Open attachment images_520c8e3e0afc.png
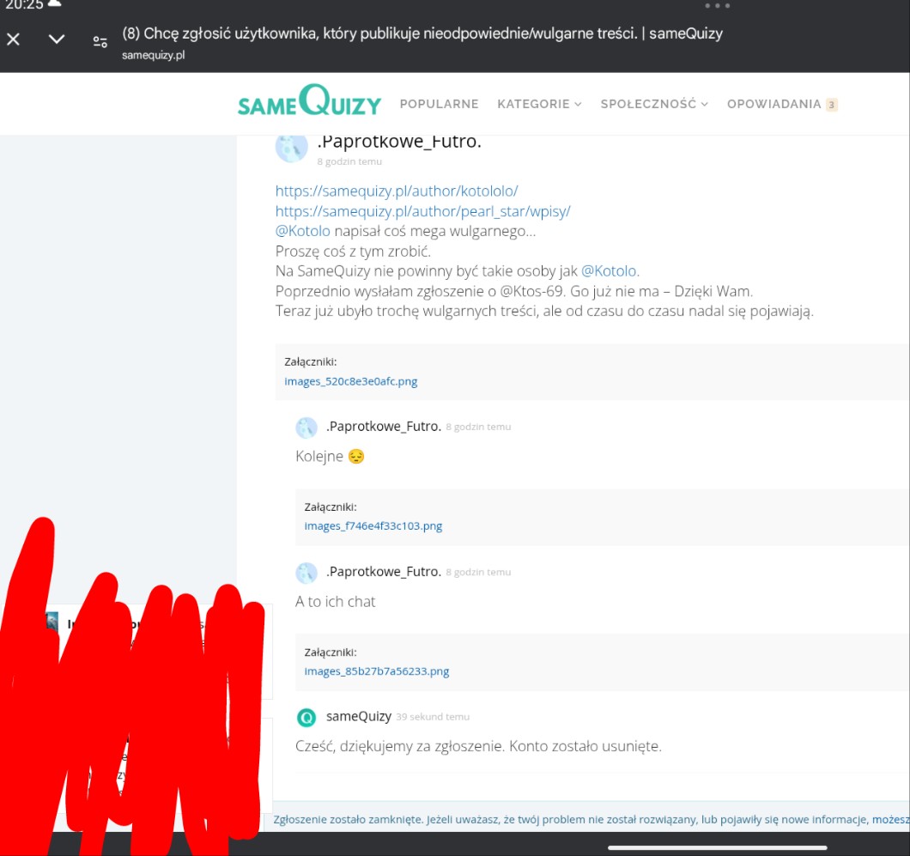Screen dimensions: 910x856 [x=351, y=381]
